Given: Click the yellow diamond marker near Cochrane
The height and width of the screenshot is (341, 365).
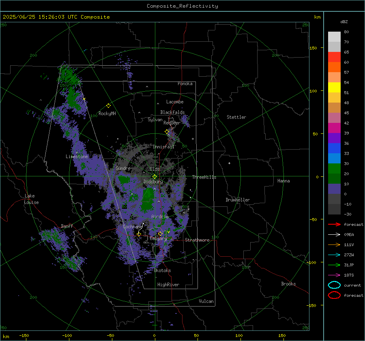Looking at the screenshot, I should (x=139, y=234).
